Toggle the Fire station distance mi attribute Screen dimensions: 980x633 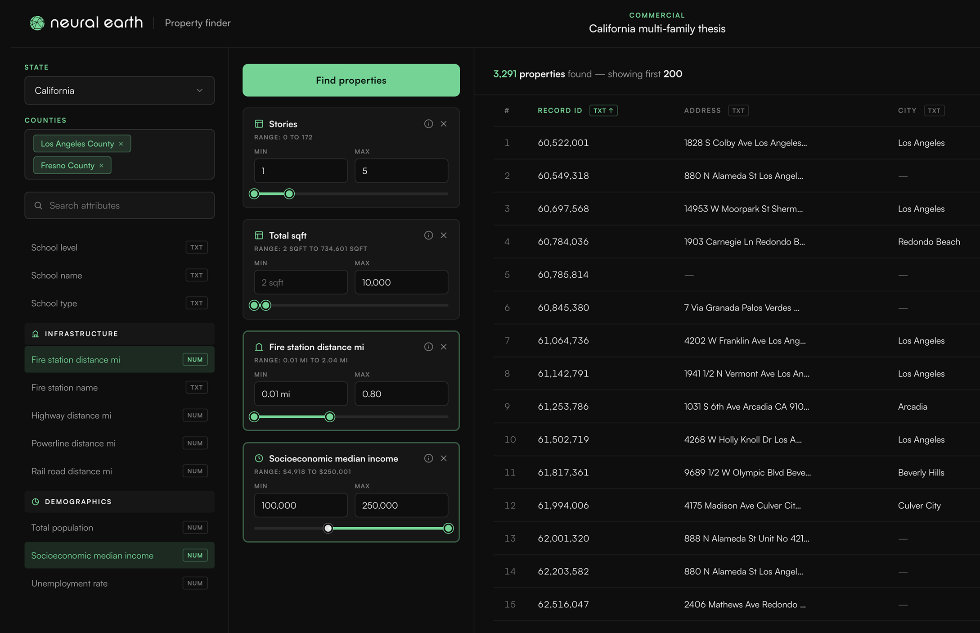[x=119, y=360]
